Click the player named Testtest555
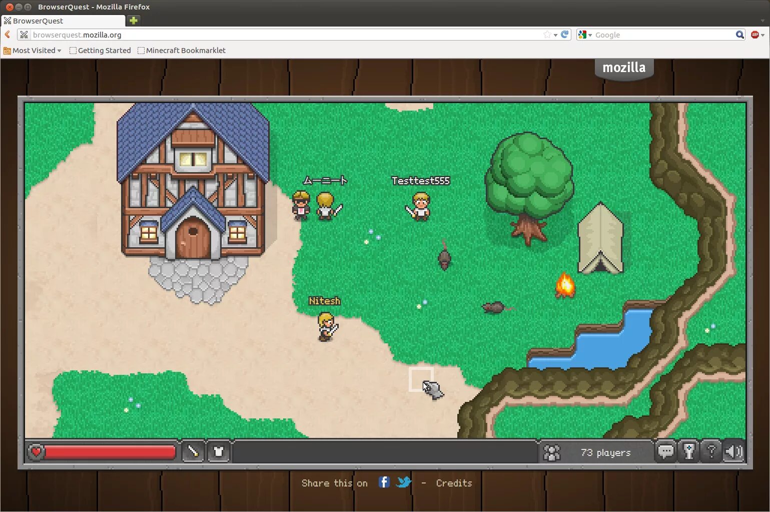The width and height of the screenshot is (770, 512). pos(419,206)
